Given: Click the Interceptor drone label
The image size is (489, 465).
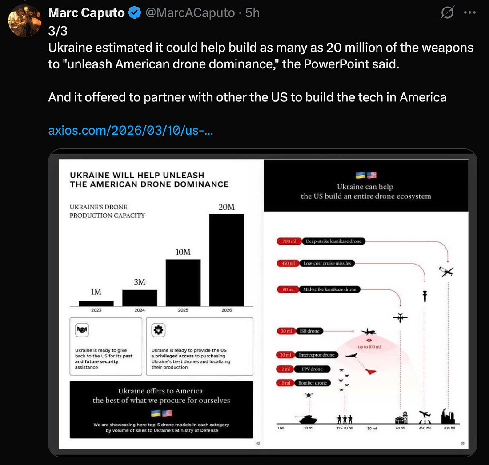Looking at the screenshot, I should pos(316,355).
